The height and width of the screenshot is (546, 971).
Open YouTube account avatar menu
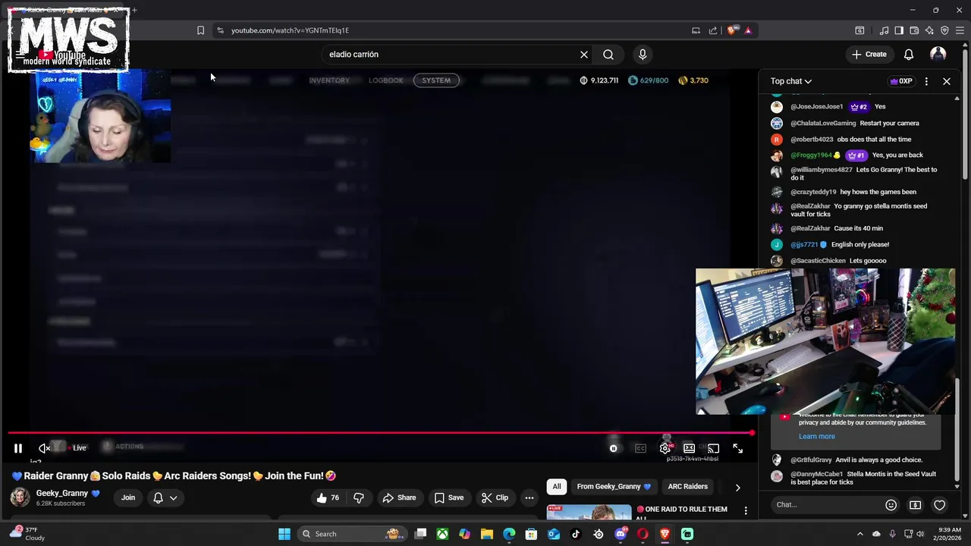click(938, 55)
